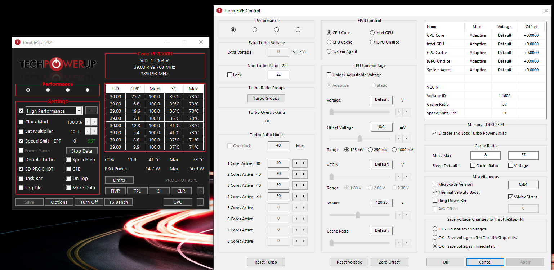Check the Disable Turbo option
This screenshot has width=554, height=270.
[x=21, y=160]
